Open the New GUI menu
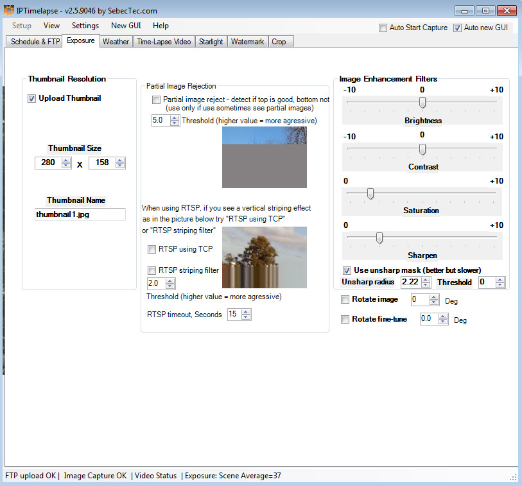This screenshot has height=486, width=522. coord(126,26)
